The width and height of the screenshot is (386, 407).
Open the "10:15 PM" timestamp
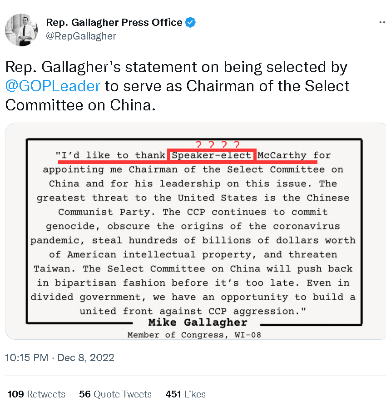tap(26, 357)
